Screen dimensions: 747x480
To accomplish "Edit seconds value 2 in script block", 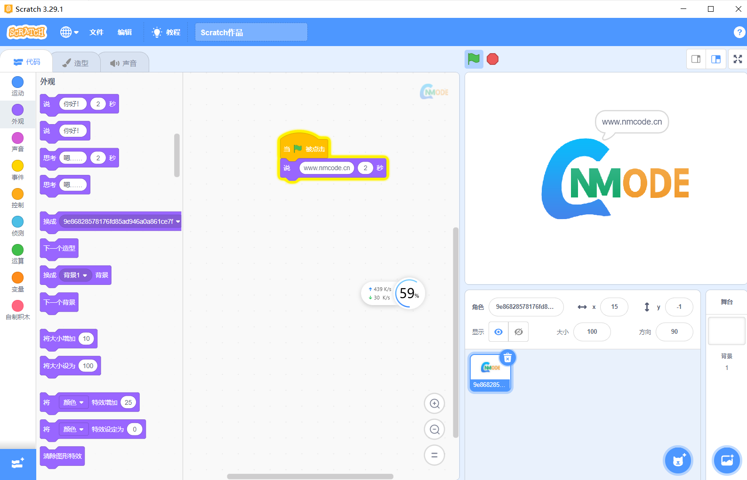I will point(365,168).
